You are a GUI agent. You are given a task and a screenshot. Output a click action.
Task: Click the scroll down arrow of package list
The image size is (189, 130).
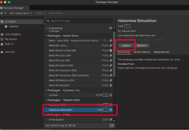click(x=114, y=121)
